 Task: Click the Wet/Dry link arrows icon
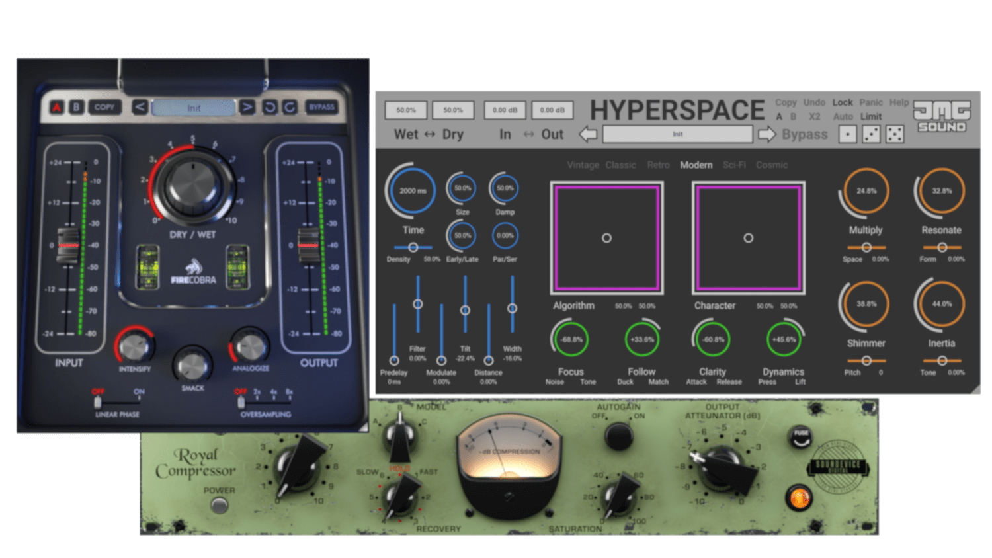pyautogui.click(x=430, y=134)
